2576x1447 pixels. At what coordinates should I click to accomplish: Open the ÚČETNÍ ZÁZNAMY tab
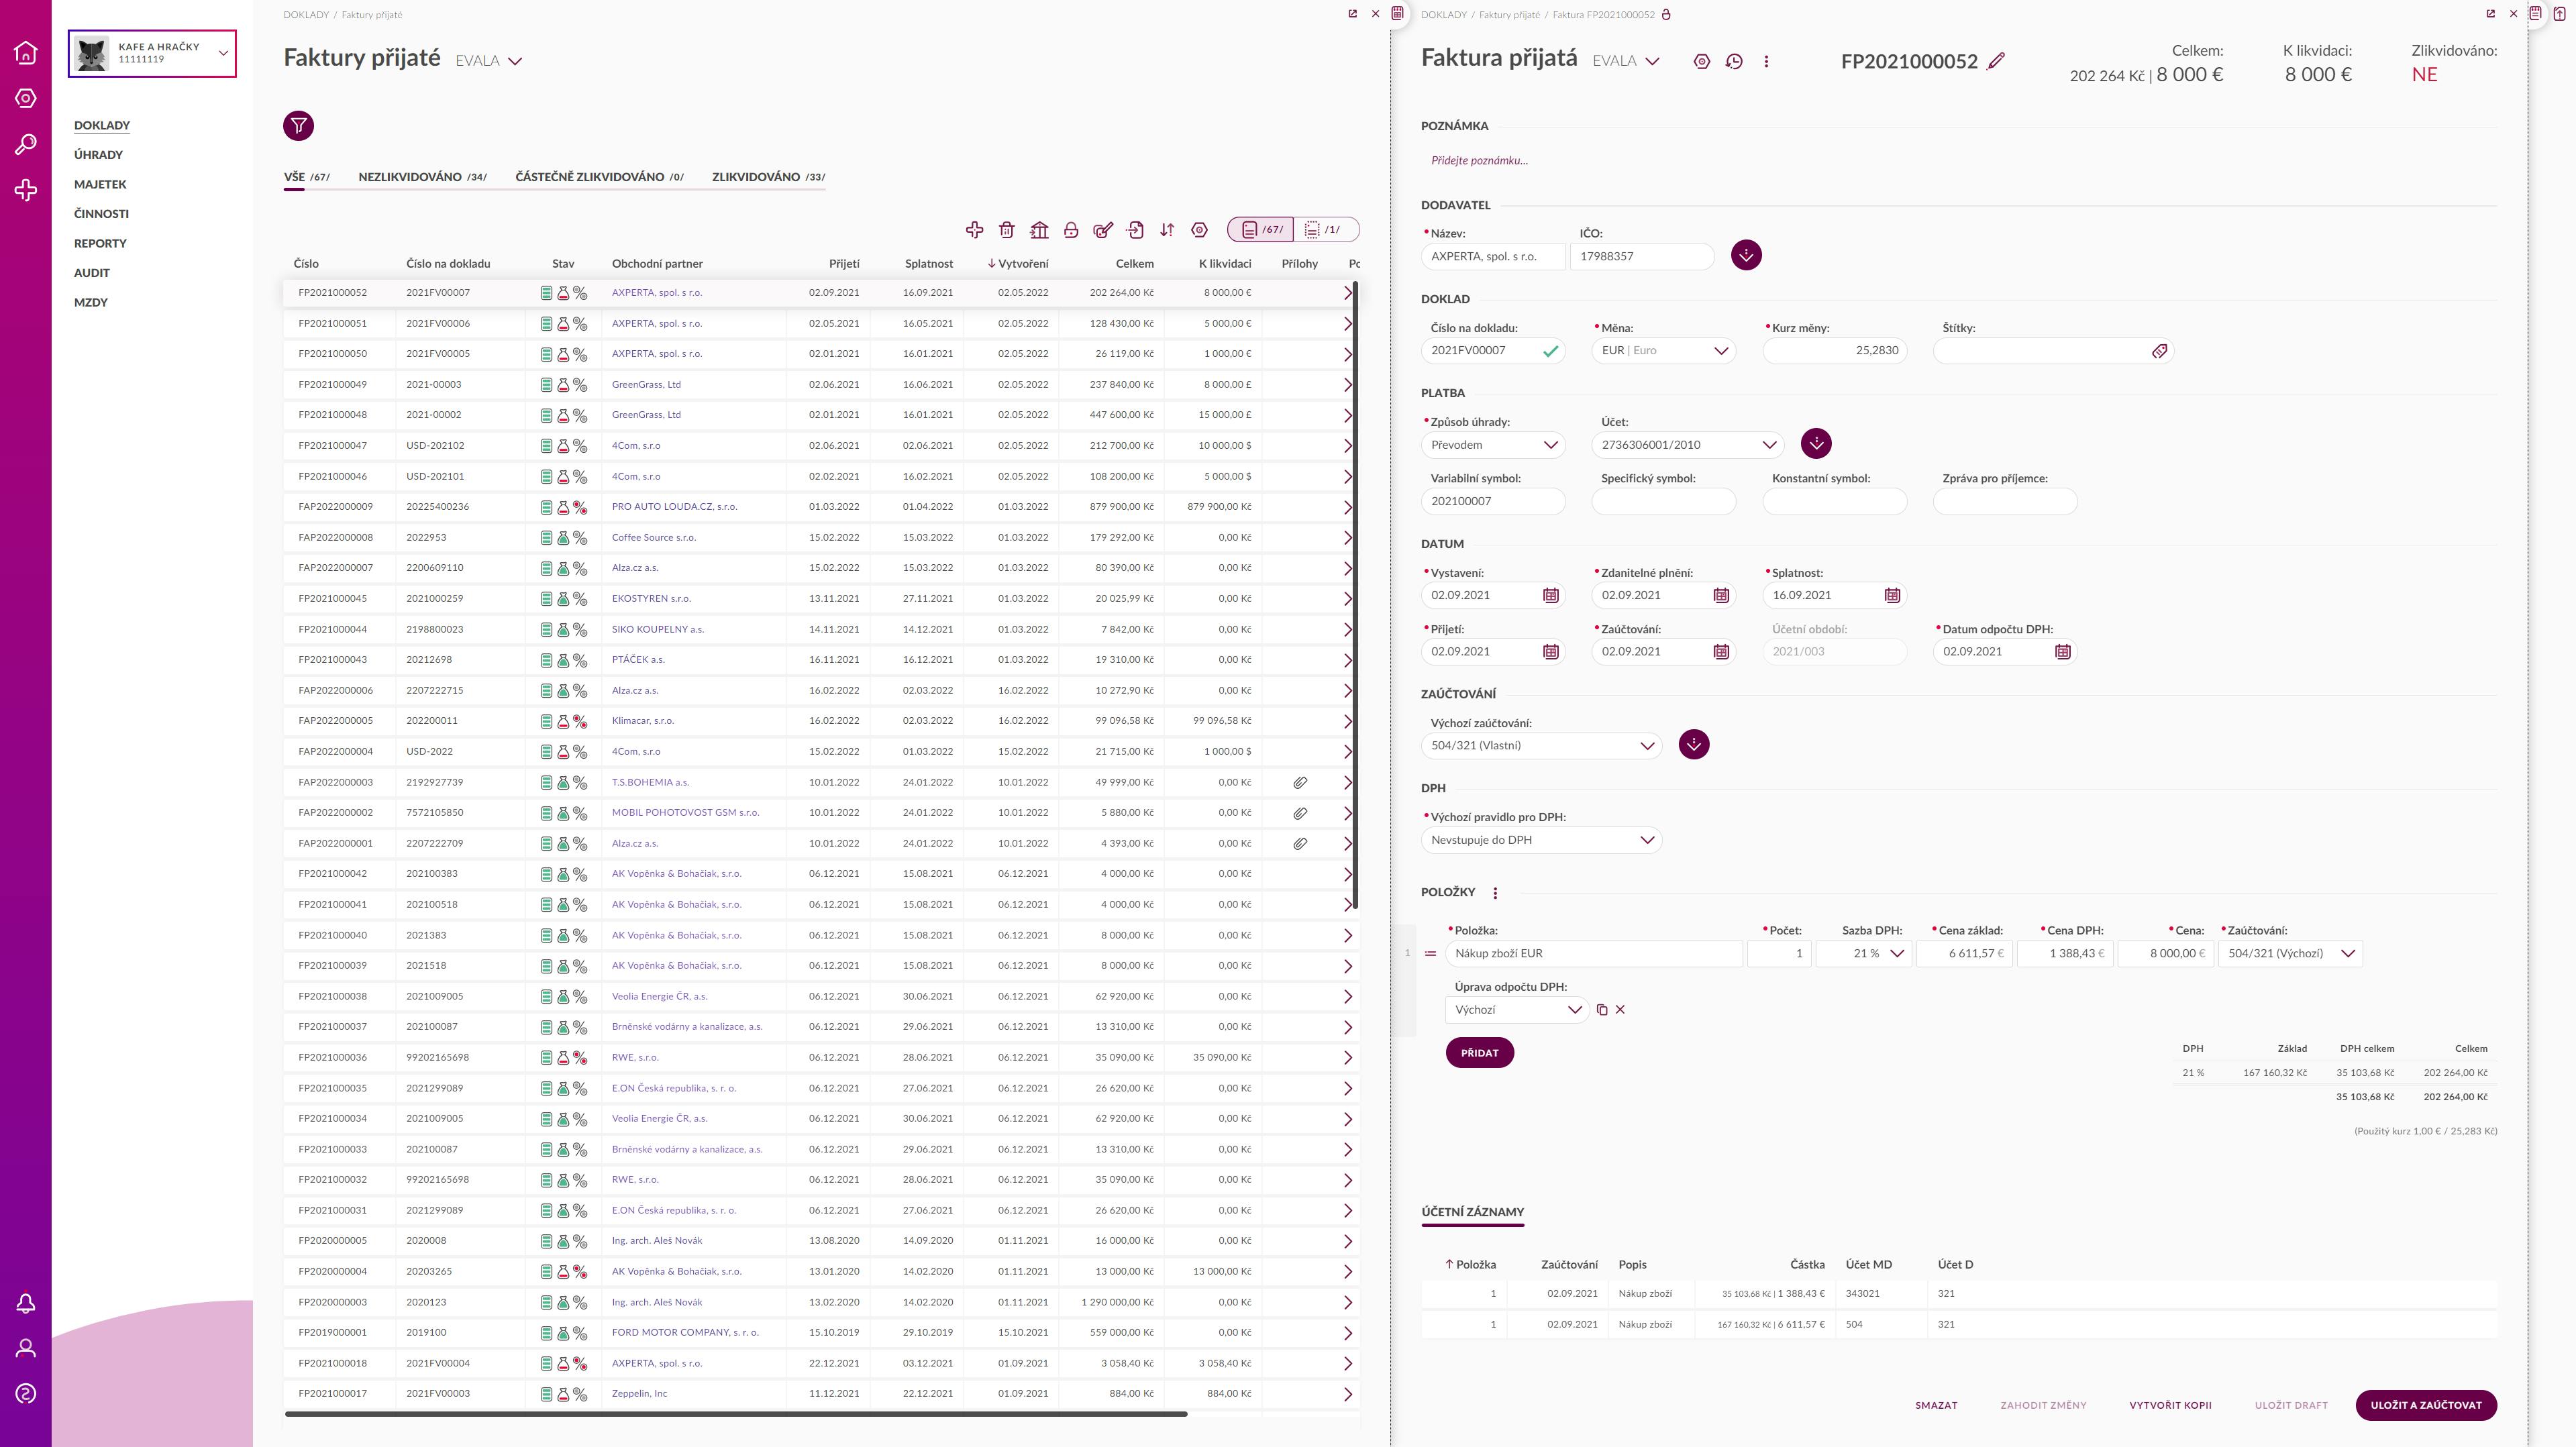[x=1472, y=1212]
